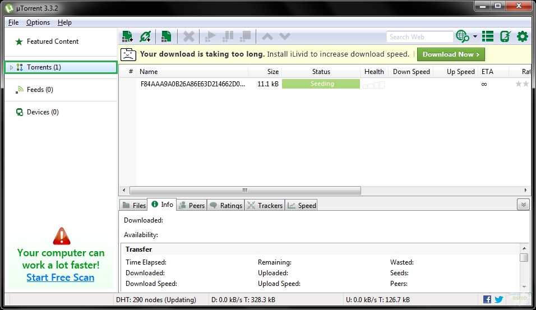Click the U: 0.0 kB/s upload status
536x310 pixels.
click(378, 300)
